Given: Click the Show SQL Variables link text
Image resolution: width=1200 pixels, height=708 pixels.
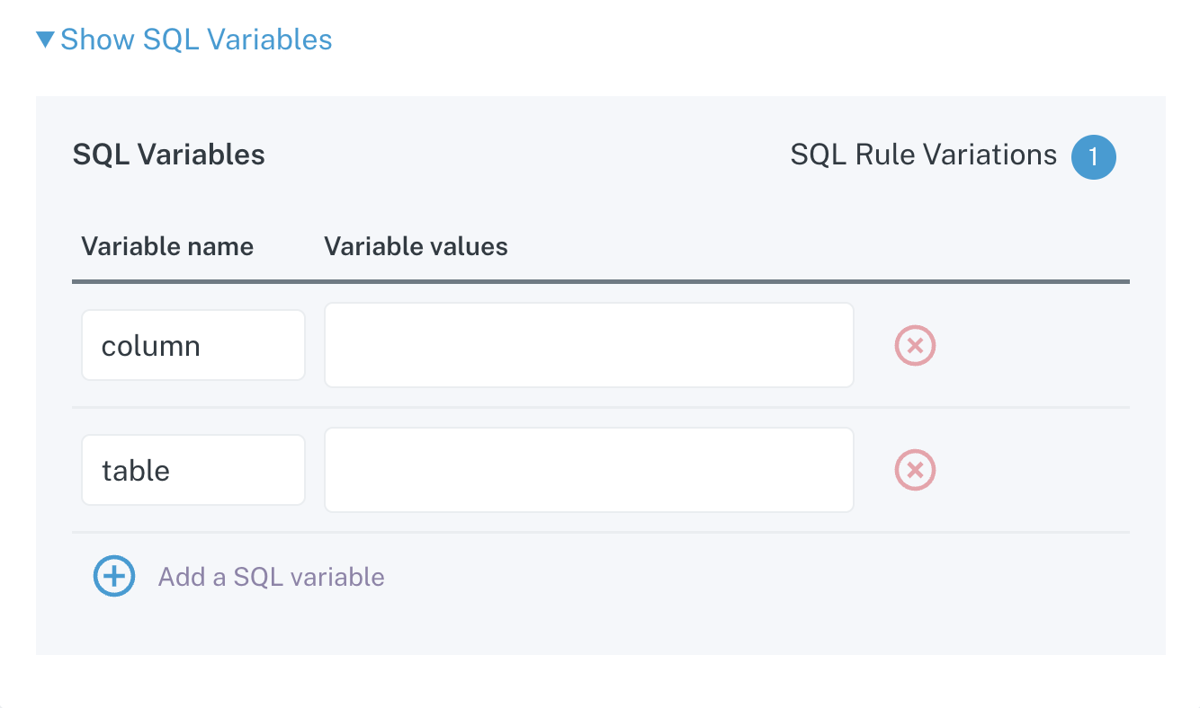Looking at the screenshot, I should point(196,40).
